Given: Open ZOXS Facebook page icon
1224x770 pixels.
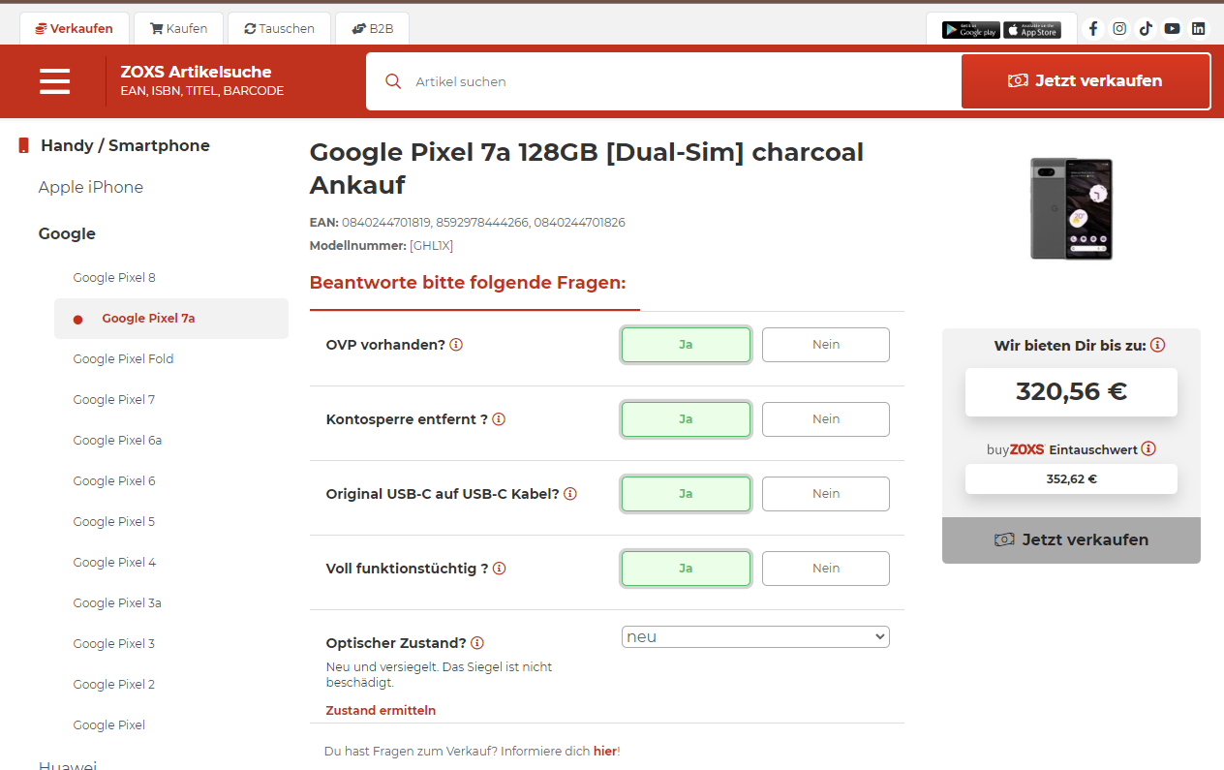Looking at the screenshot, I should coord(1093,28).
